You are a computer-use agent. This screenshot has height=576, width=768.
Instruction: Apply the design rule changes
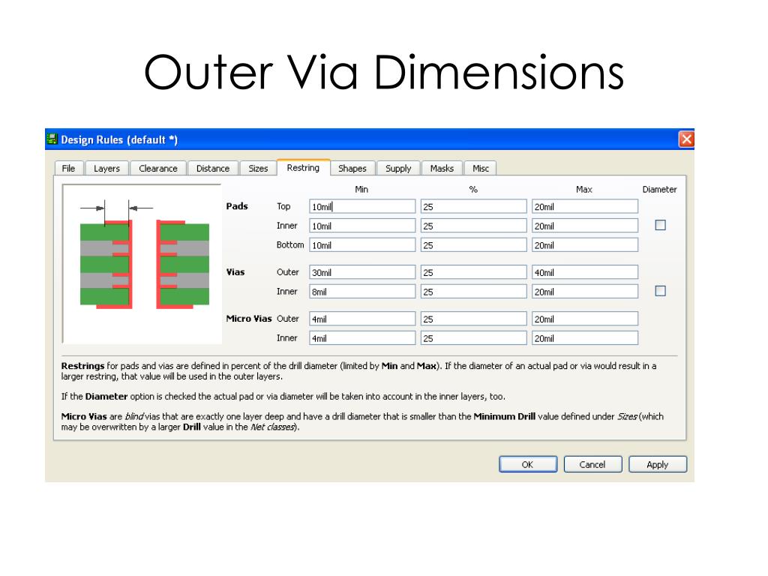coord(658,464)
